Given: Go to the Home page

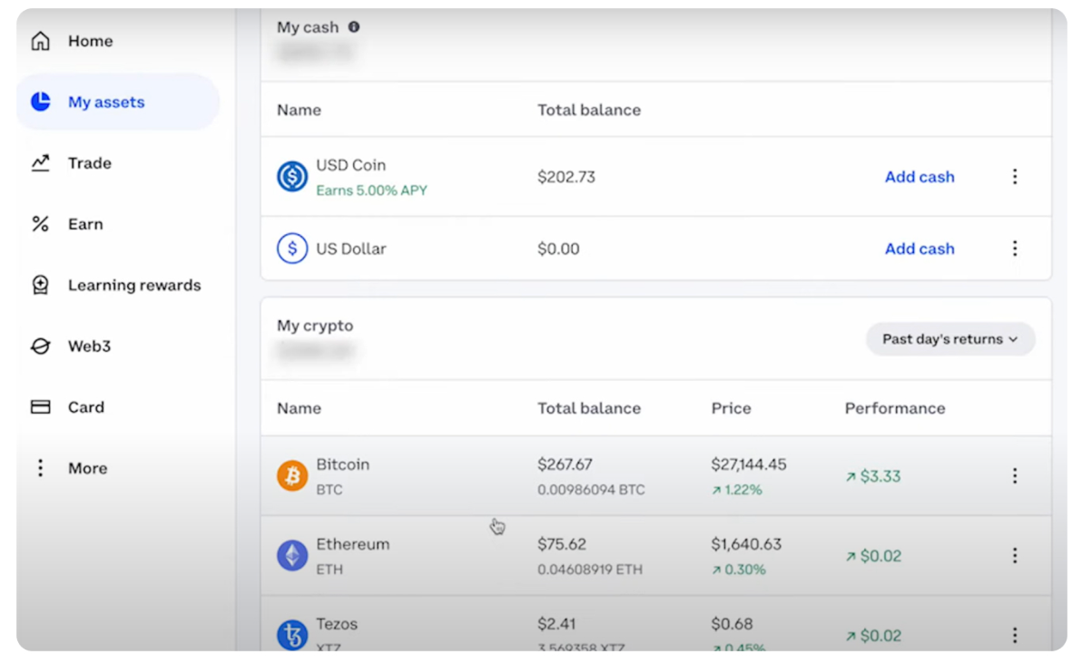Looking at the screenshot, I should (x=90, y=41).
